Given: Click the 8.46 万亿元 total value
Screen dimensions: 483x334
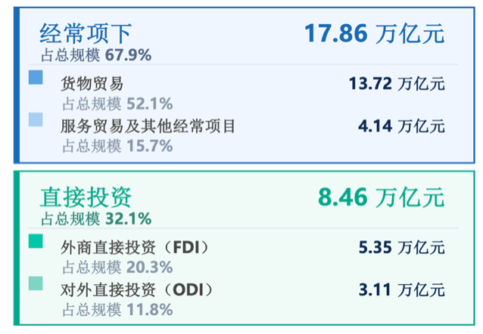Looking at the screenshot, I should coord(380,197).
